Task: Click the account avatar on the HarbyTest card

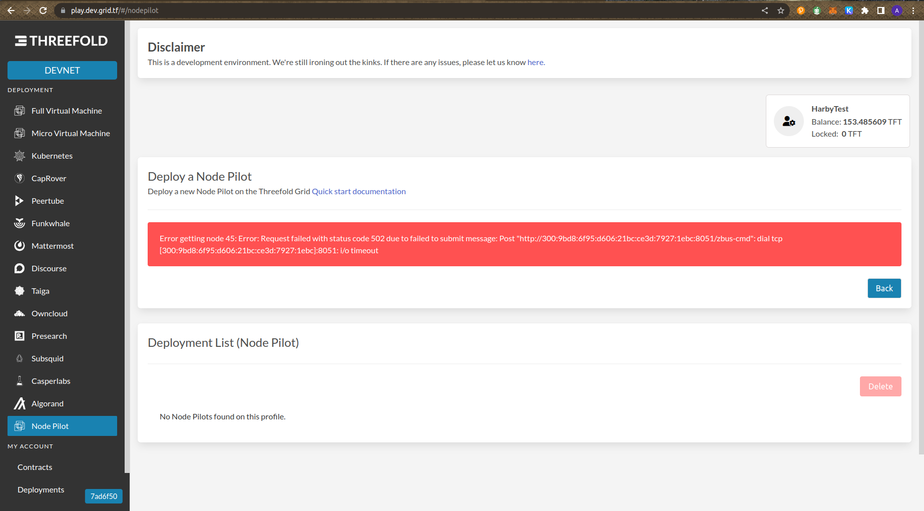Action: pyautogui.click(x=789, y=121)
